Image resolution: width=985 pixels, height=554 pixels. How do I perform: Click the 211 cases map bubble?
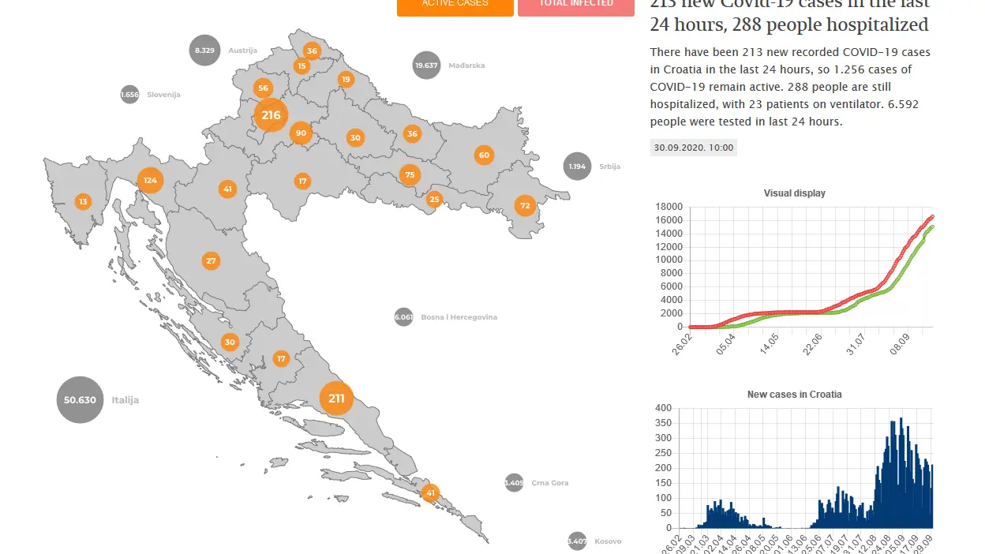(x=336, y=398)
